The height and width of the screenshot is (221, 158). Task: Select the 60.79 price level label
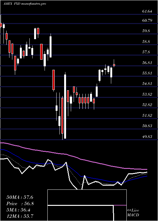pyautogui.click(x=147, y=21)
